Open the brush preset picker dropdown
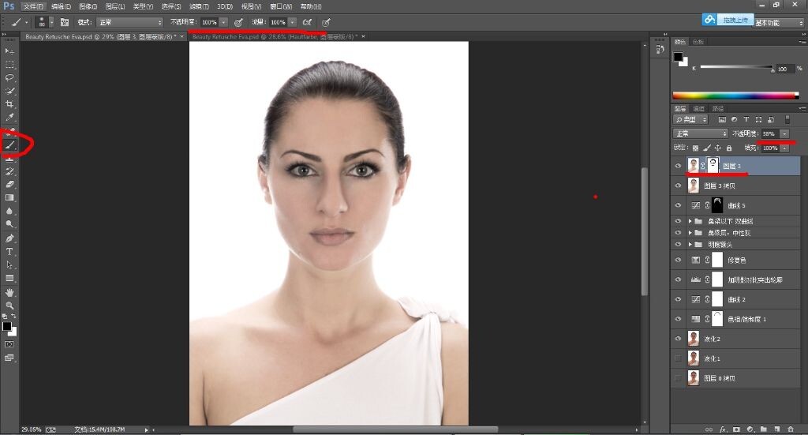The image size is (808, 435). point(51,22)
